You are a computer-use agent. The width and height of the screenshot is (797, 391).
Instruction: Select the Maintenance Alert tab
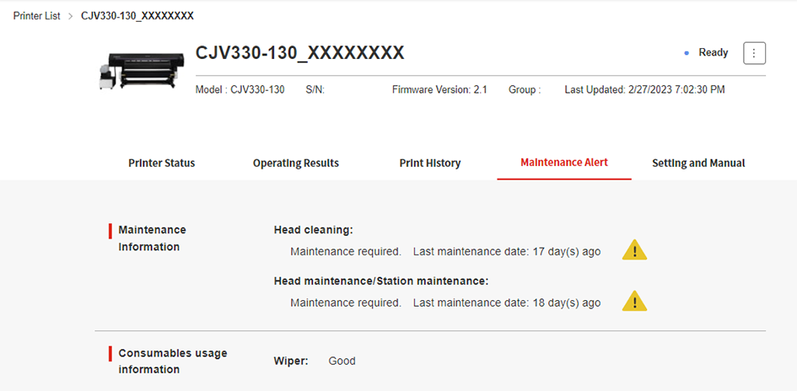click(x=564, y=163)
